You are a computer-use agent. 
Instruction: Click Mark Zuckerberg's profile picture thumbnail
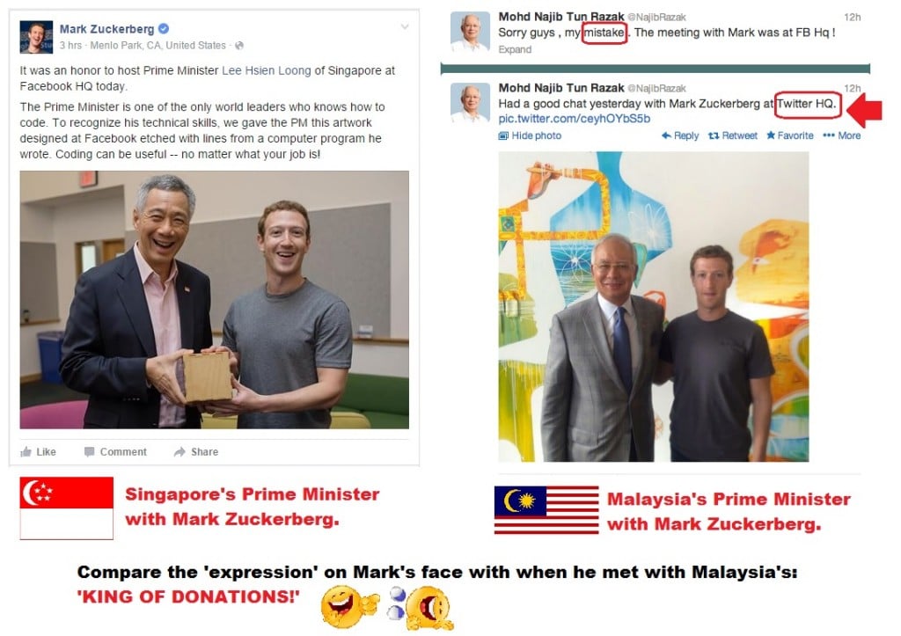[36, 37]
